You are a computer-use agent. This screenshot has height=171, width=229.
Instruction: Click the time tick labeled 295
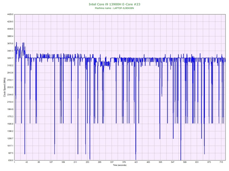(99, 162)
